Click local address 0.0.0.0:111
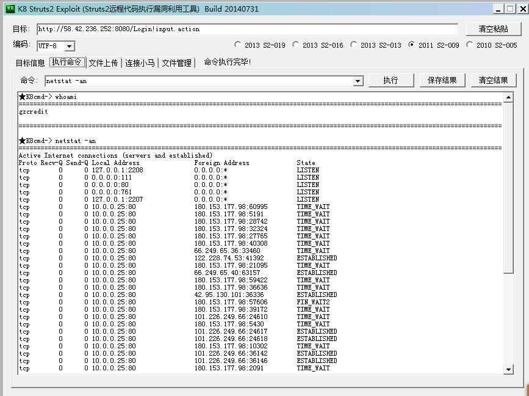Viewport: 529px width, 396px height. coord(112,177)
